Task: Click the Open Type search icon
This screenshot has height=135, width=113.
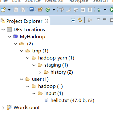Action: [62, 10]
